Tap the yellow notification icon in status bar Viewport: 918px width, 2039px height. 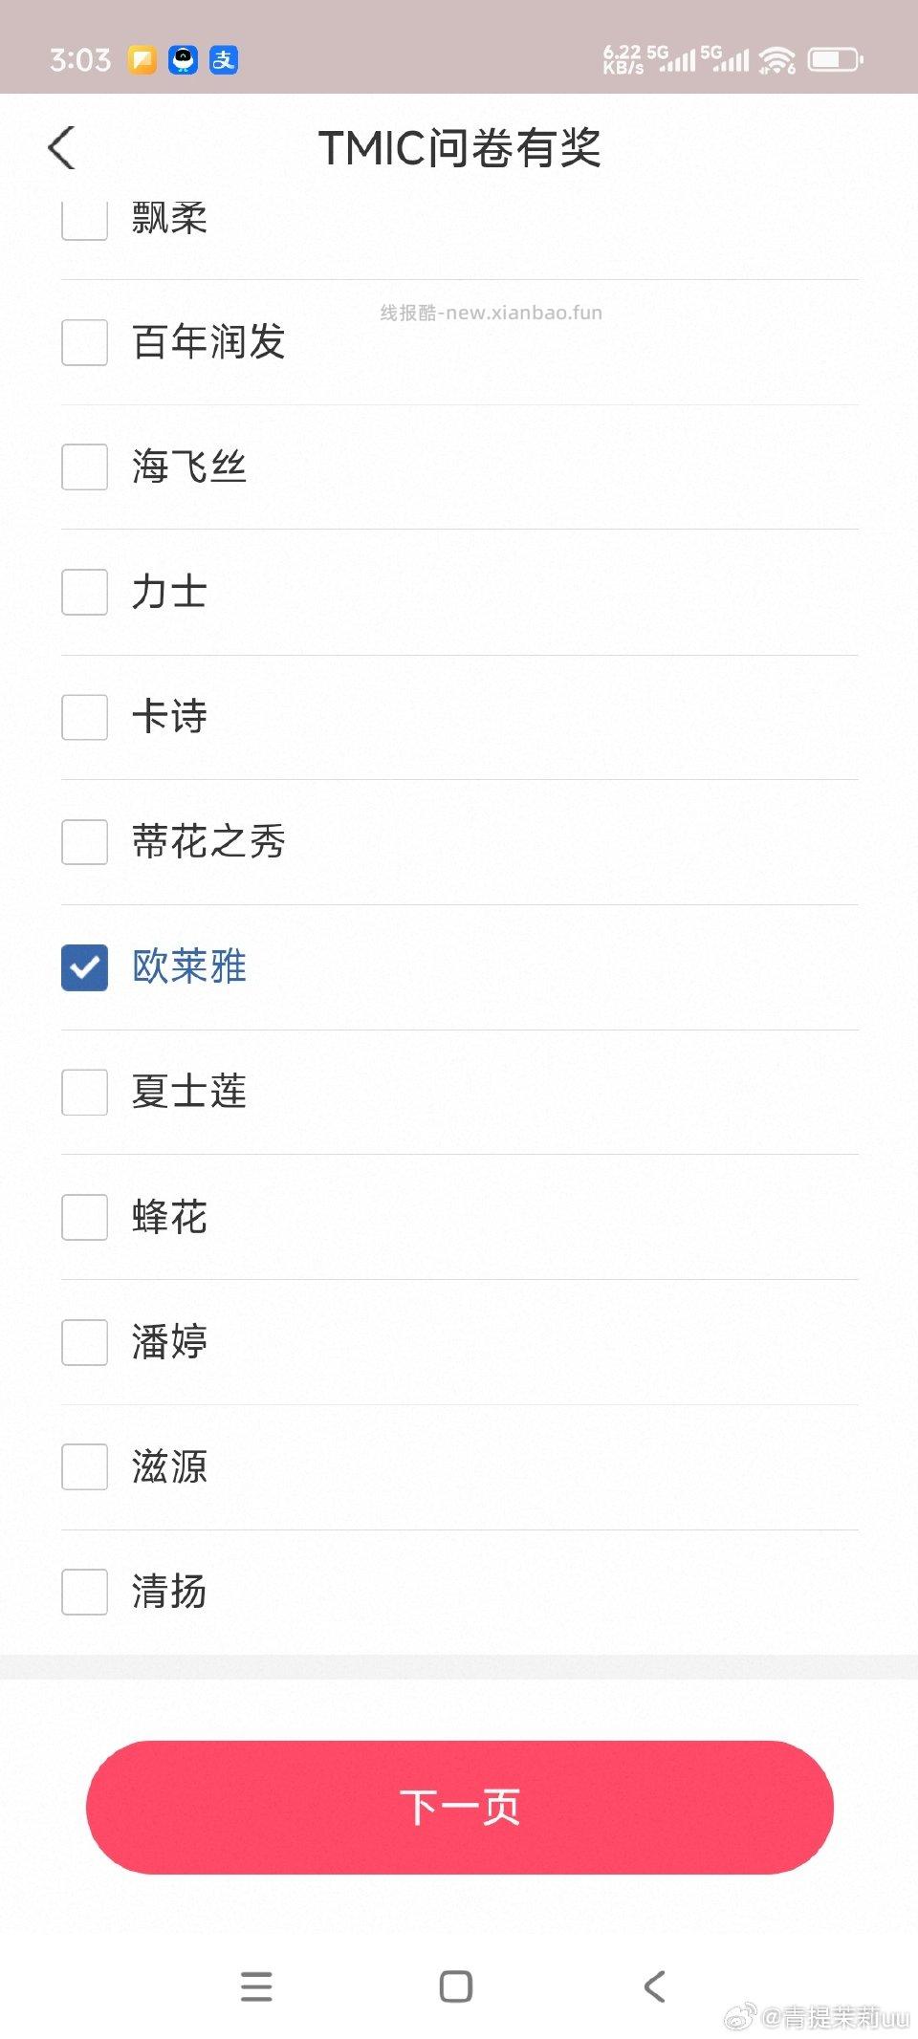(x=140, y=61)
